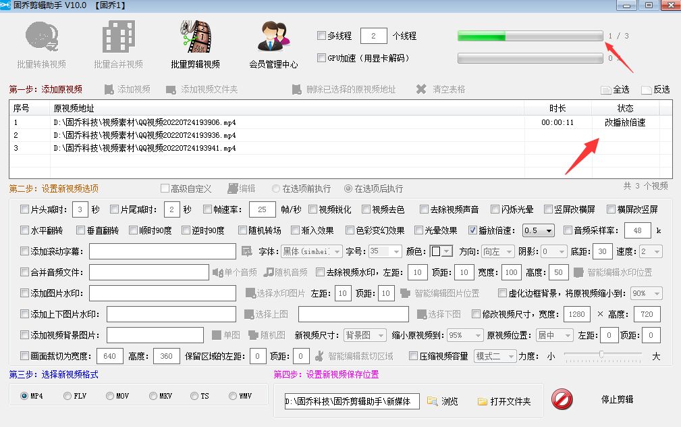Enable GPU加速 hardware decoding
This screenshot has height=427, width=681.
[x=322, y=58]
